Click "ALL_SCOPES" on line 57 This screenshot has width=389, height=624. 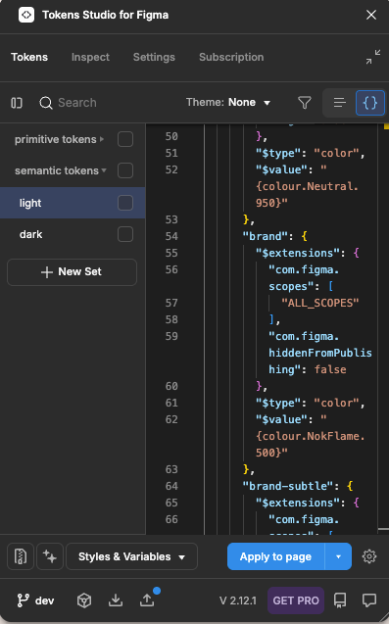click(x=320, y=303)
